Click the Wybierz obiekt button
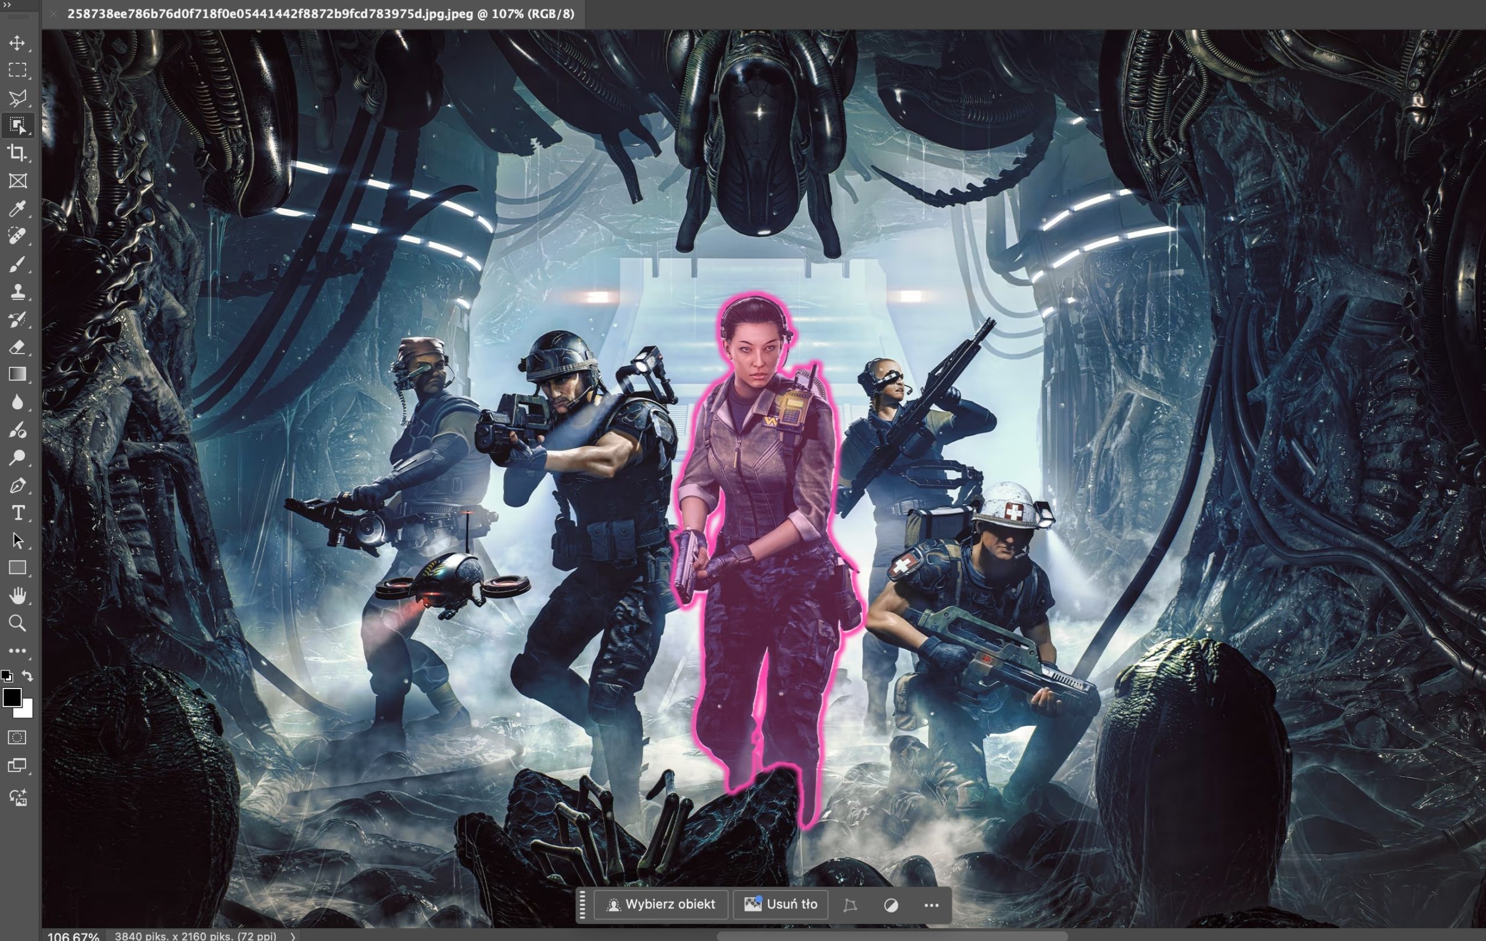The width and height of the screenshot is (1486, 941). 661,904
